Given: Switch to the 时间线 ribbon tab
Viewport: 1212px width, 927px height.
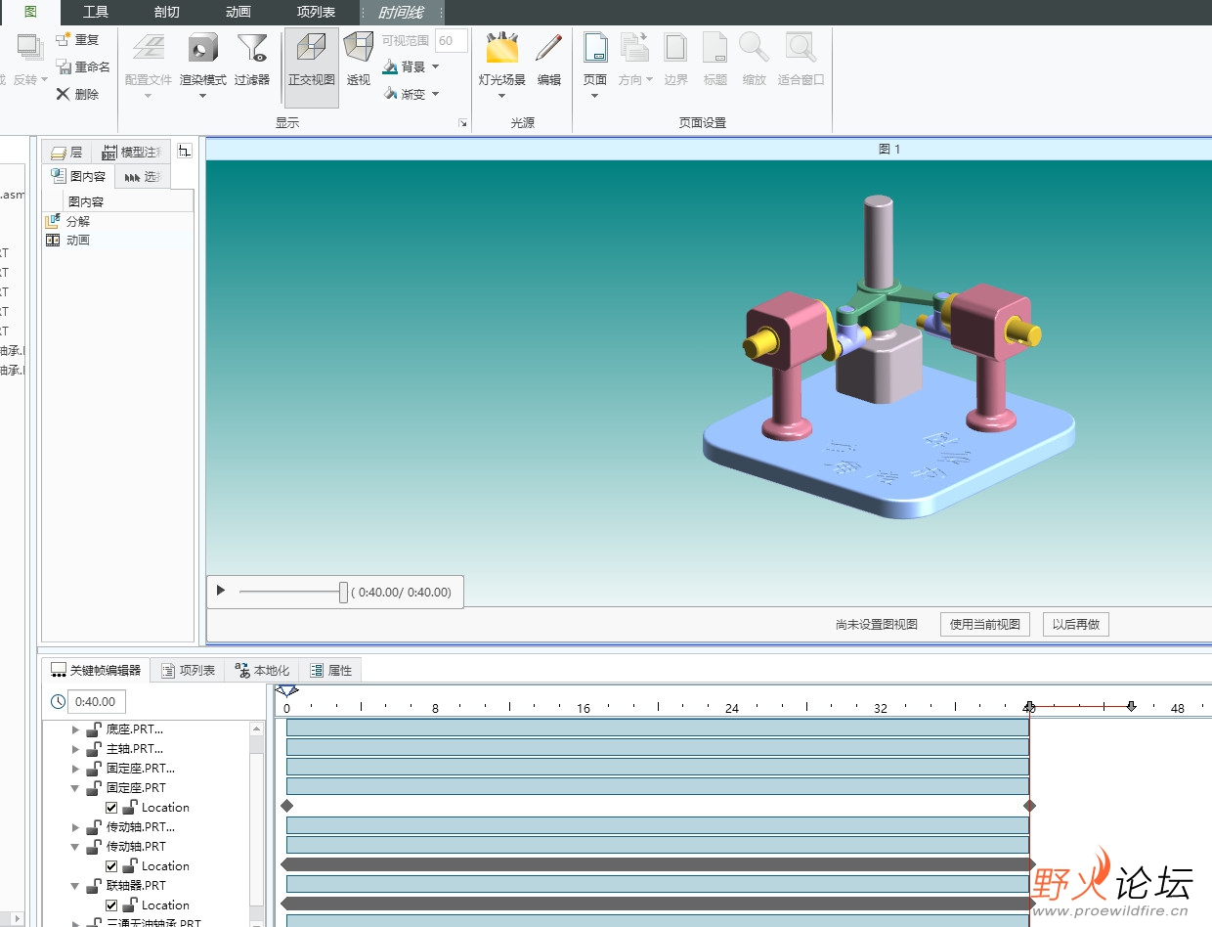Looking at the screenshot, I should (401, 12).
